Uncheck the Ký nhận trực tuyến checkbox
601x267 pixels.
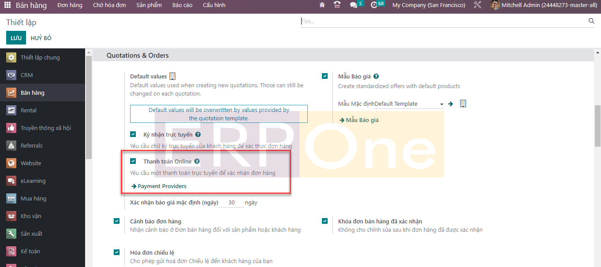133,134
